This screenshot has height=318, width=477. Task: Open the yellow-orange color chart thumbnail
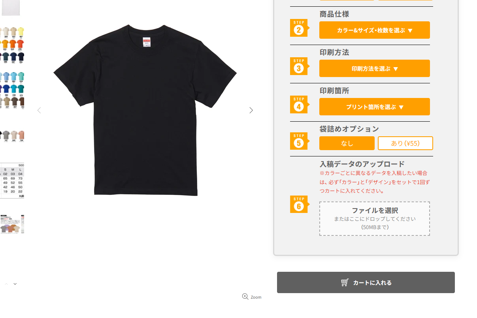12,45
